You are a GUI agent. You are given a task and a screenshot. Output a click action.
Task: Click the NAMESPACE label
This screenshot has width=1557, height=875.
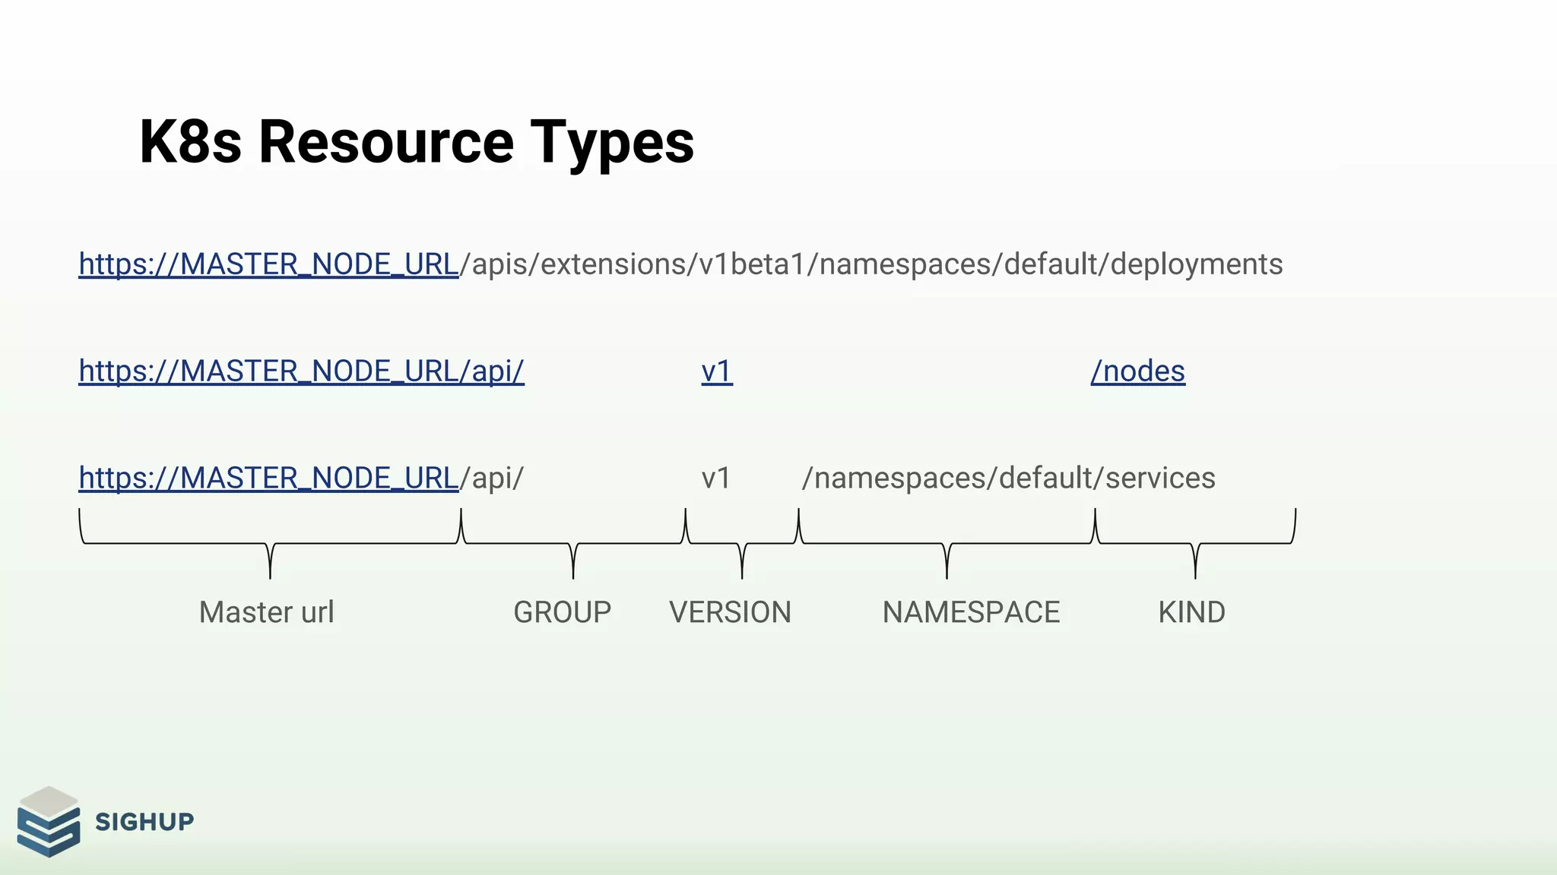971,612
